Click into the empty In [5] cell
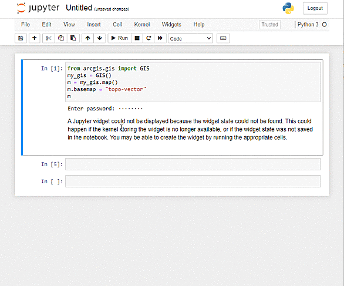 pyautogui.click(x=193, y=164)
